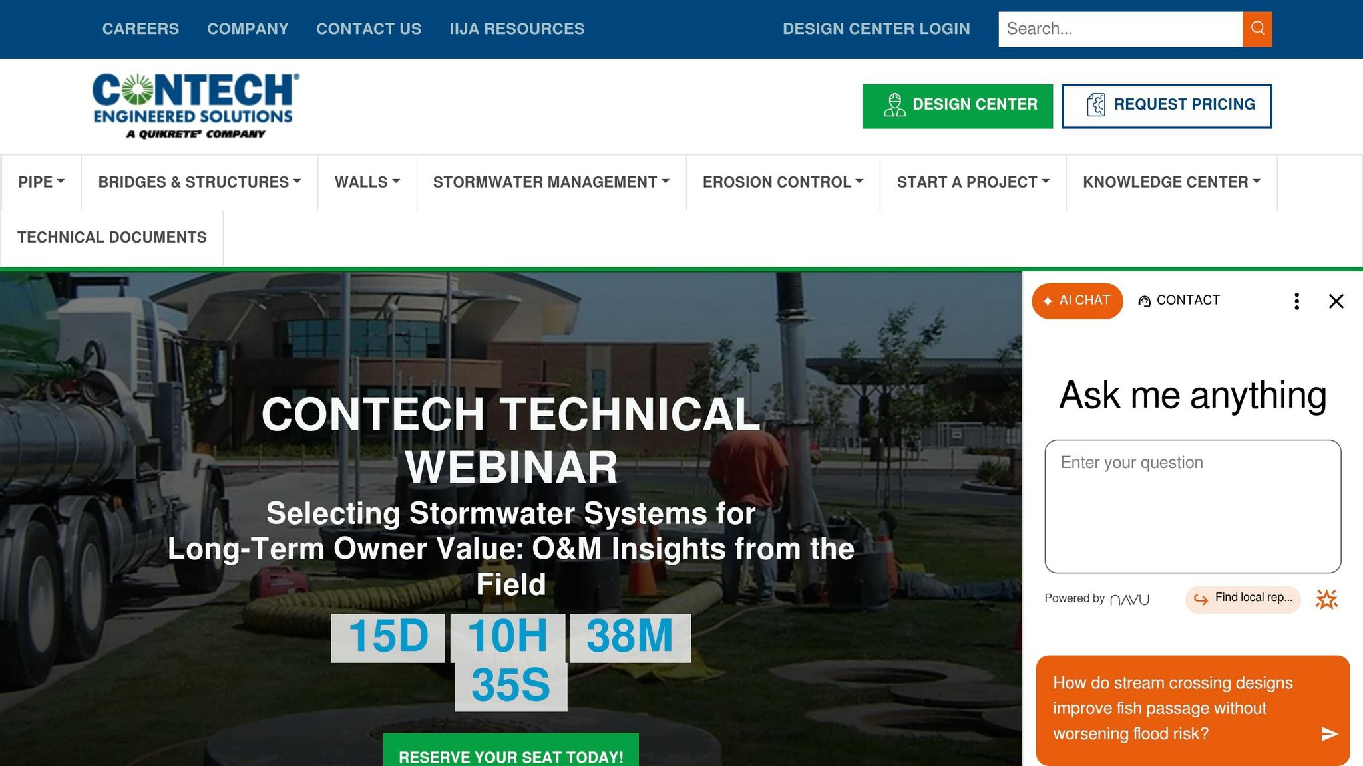The image size is (1363, 766).
Task: Click the Selecting Stormwater Systems subtitle text
Action: pos(510,549)
